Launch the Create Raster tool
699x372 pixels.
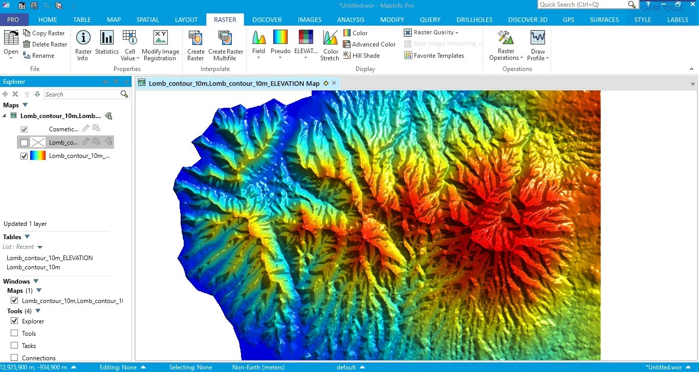(x=195, y=44)
